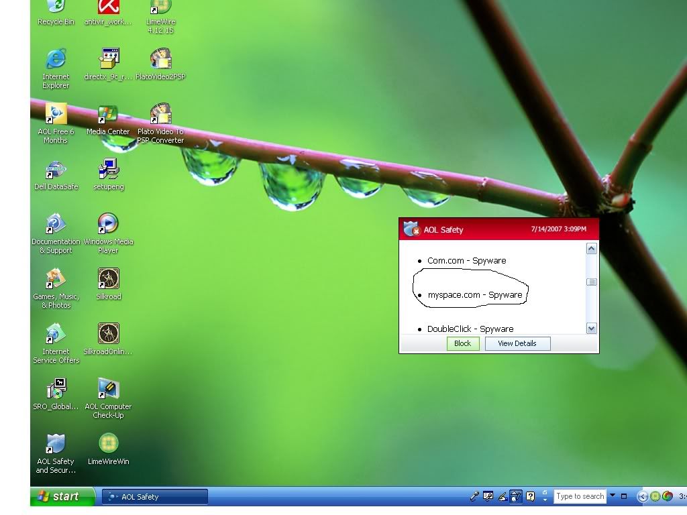Image resolution: width=687 pixels, height=515 pixels.
Task: Click the microphone icon on the language bar
Action: click(x=474, y=496)
